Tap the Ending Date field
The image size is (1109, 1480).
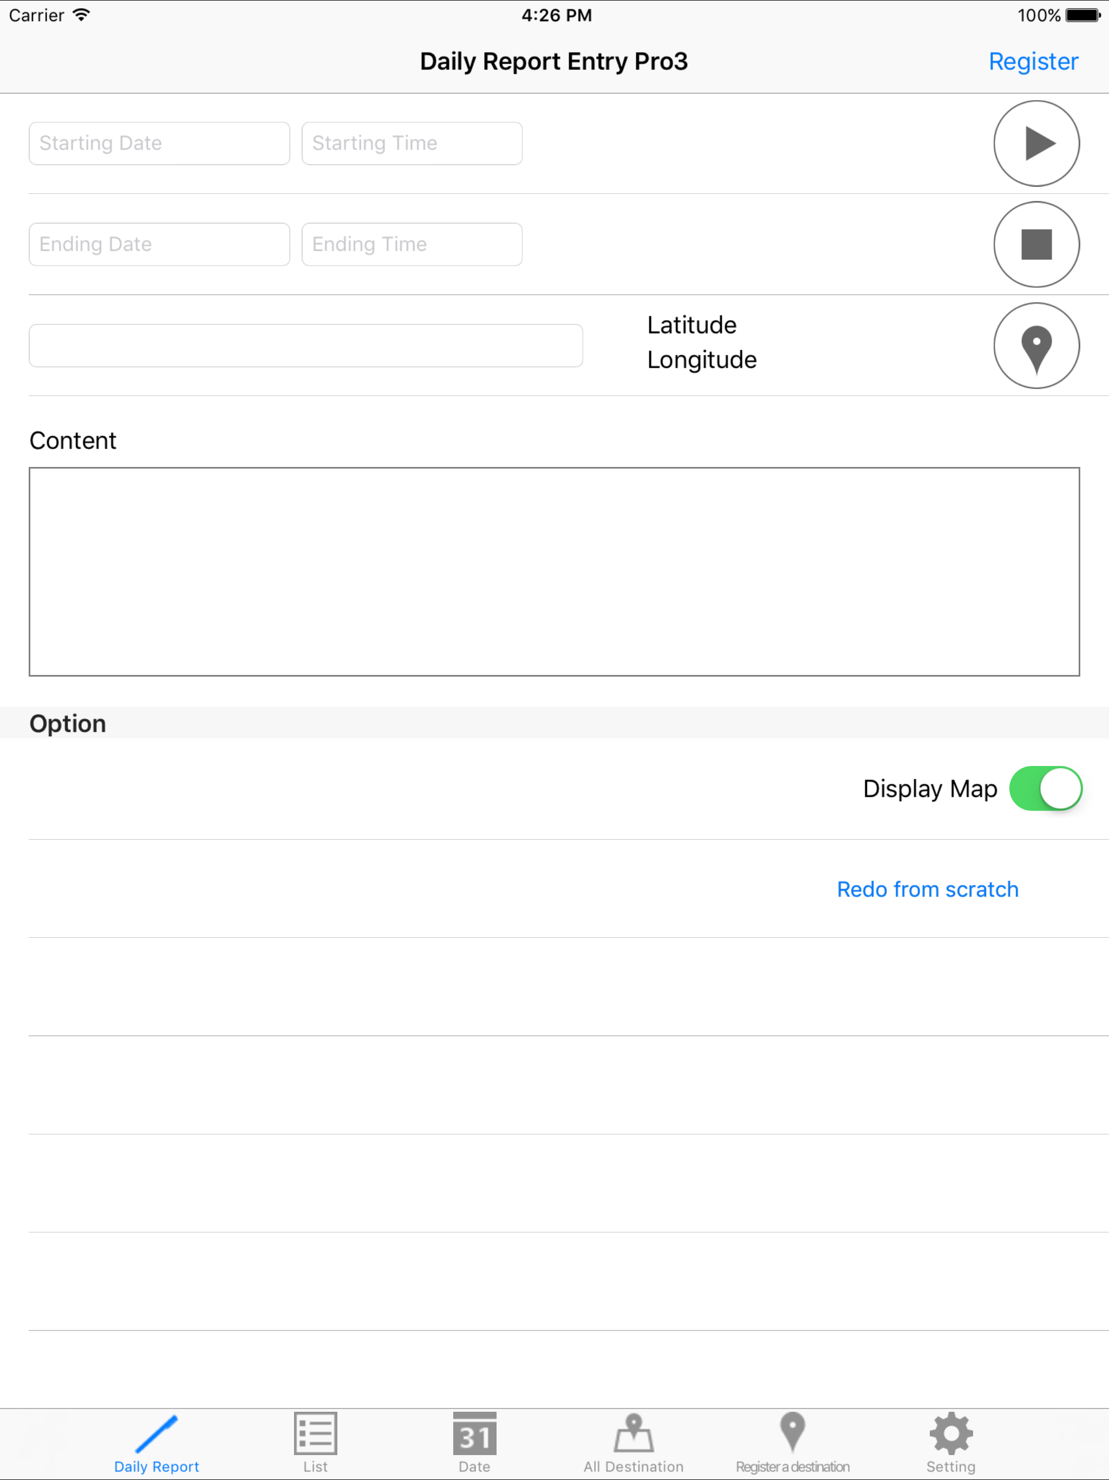click(159, 244)
